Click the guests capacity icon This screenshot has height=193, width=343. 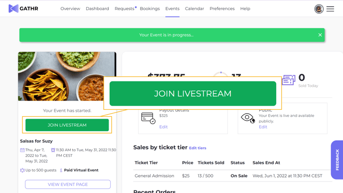click(22, 170)
